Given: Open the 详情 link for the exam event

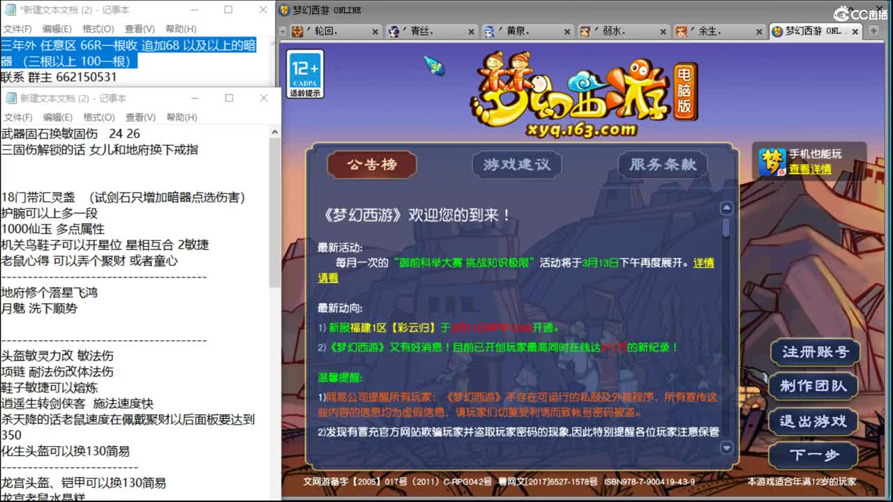Looking at the screenshot, I should (x=704, y=263).
